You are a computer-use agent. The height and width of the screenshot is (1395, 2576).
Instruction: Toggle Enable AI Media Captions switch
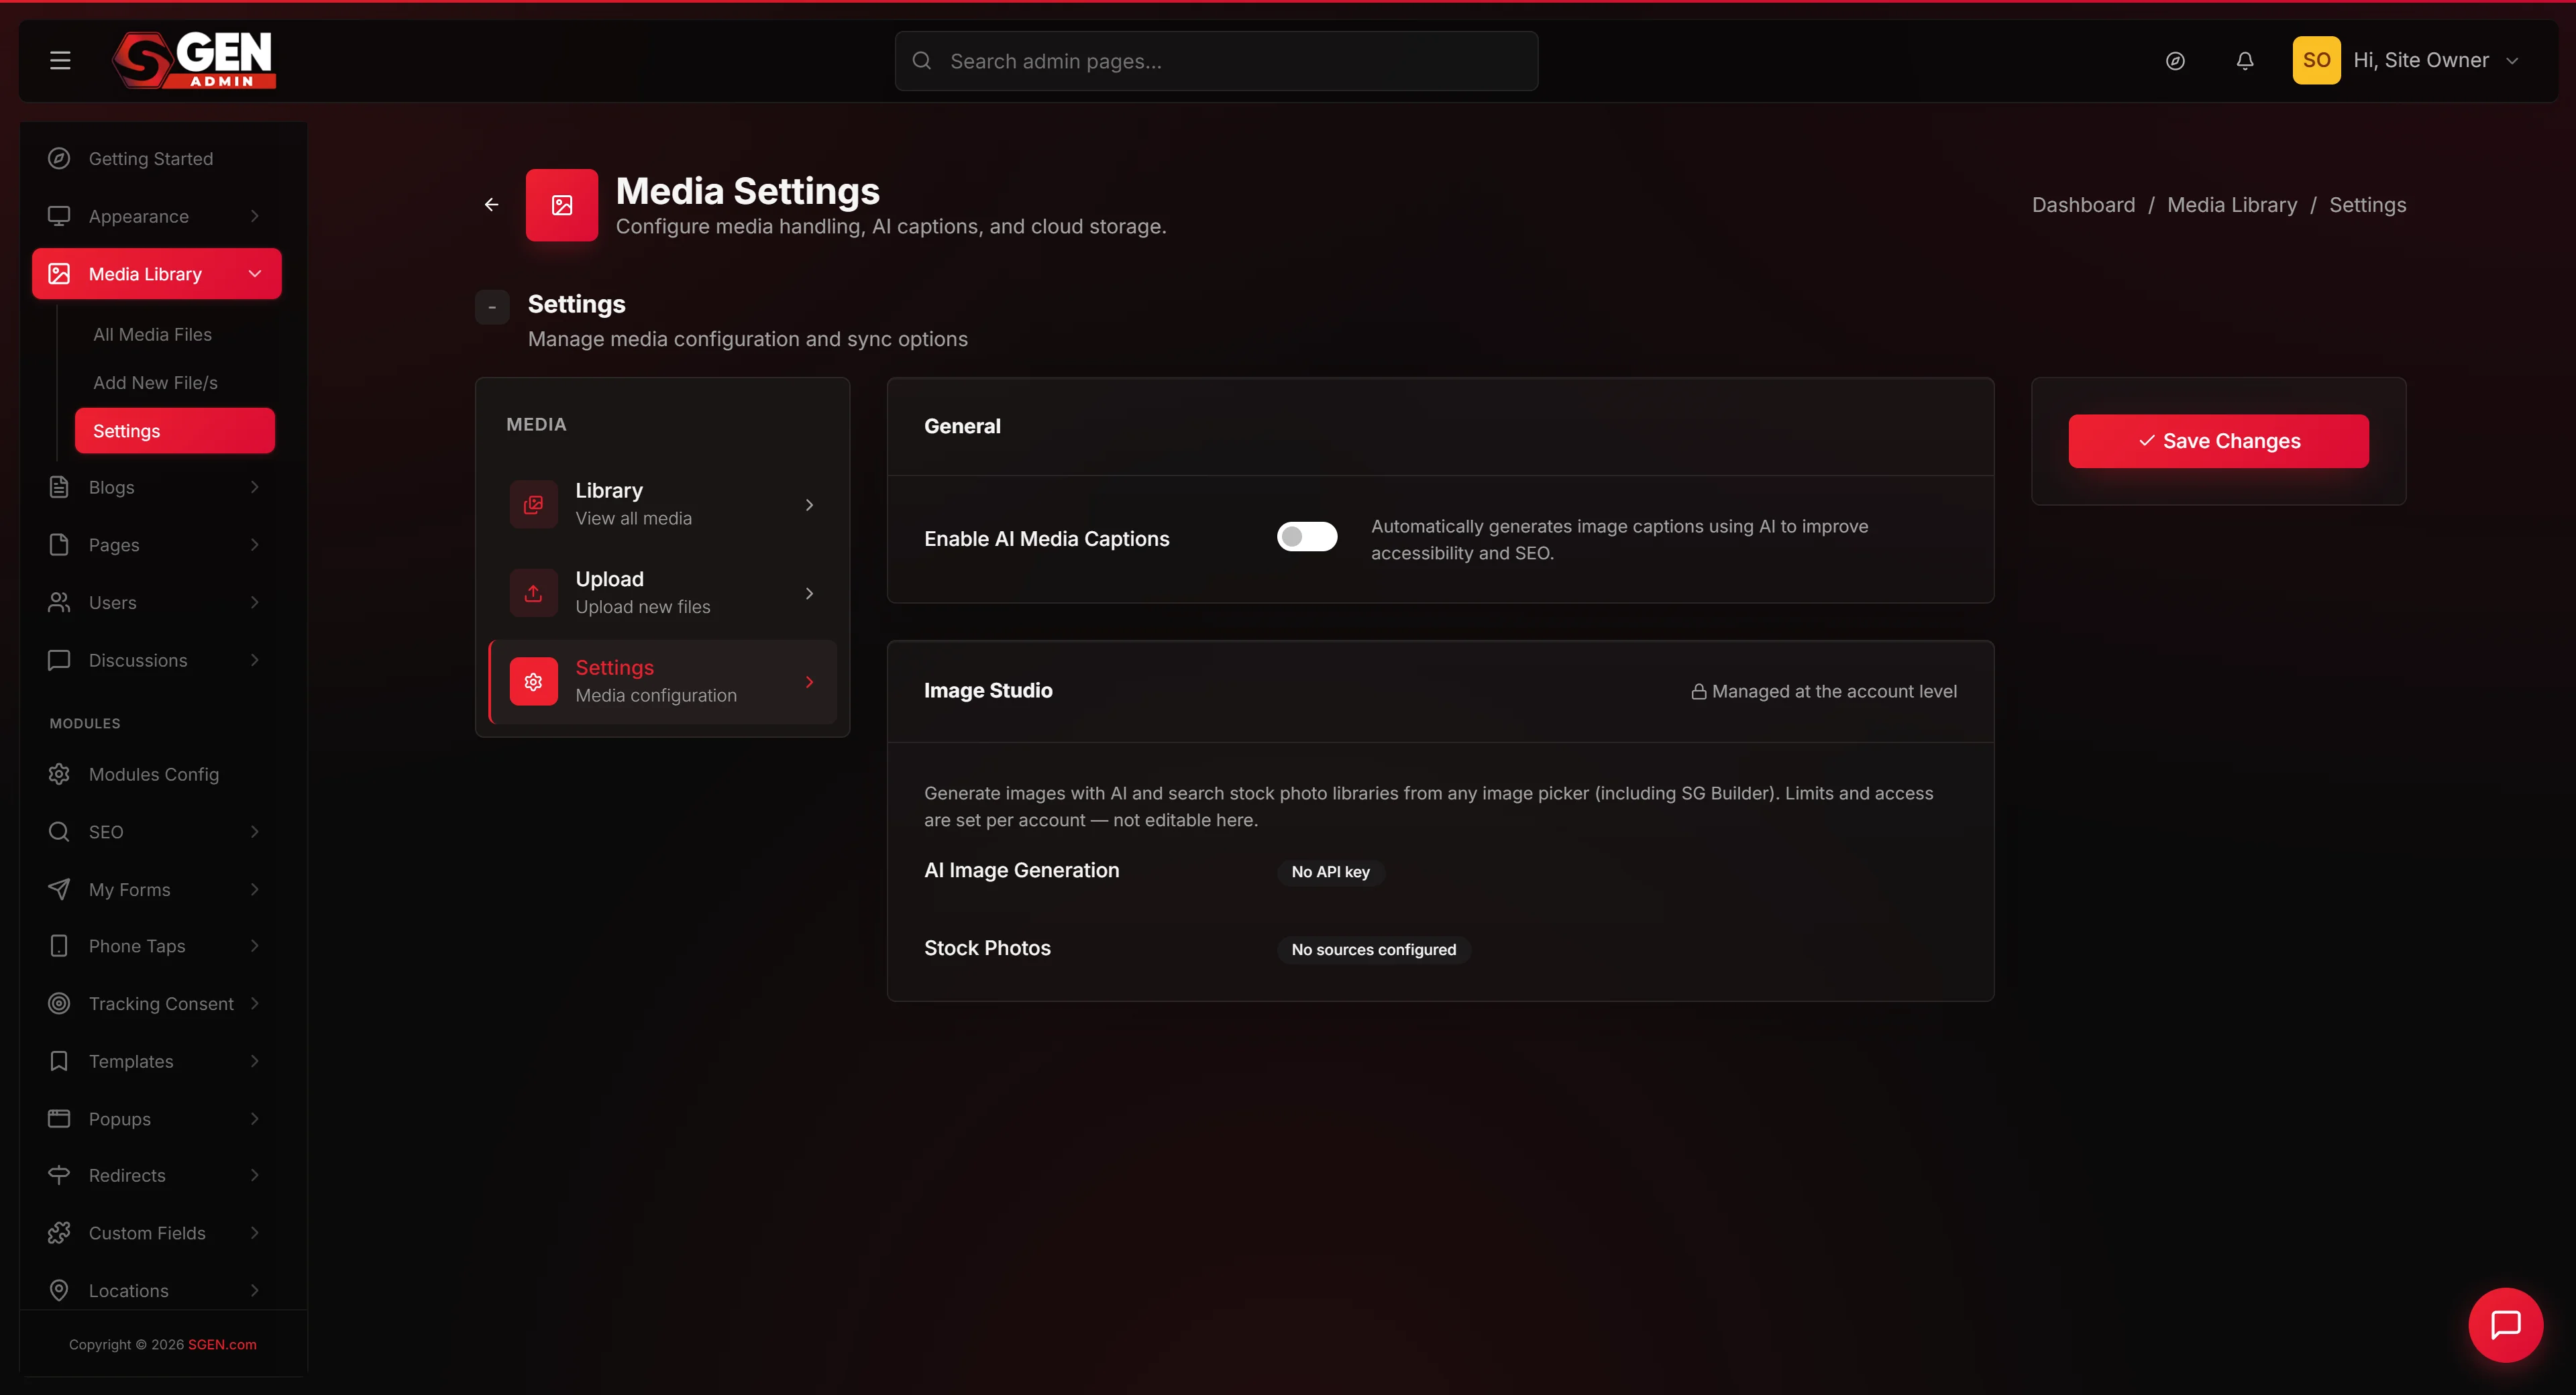point(1306,537)
